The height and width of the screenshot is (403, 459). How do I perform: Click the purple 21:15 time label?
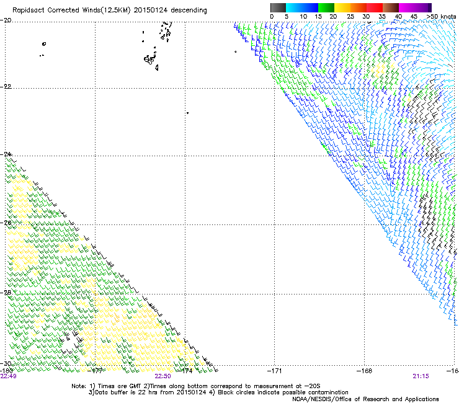(421, 376)
